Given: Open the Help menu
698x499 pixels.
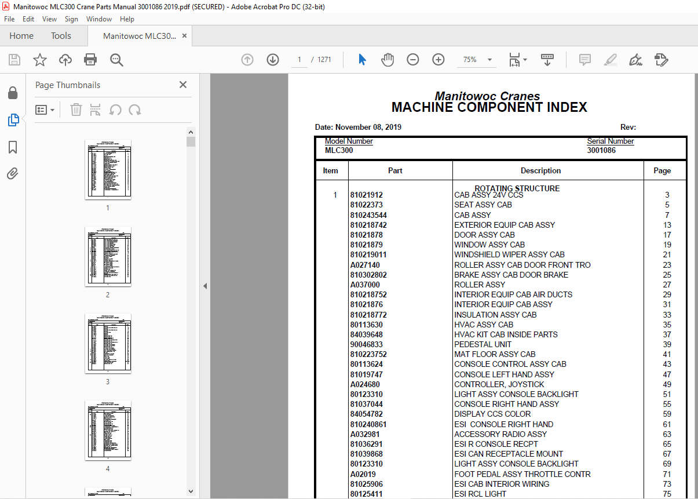Looking at the screenshot, I should (x=127, y=19).
